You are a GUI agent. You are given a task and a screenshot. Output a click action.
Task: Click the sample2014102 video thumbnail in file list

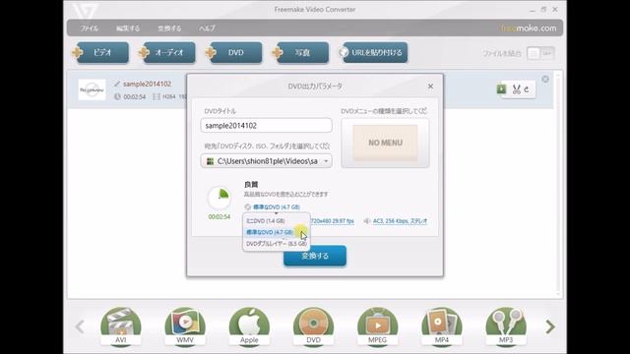tap(92, 89)
